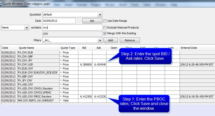Toggle Exclude Matured Products checkbox
Image resolution: width=215 pixels, height=116 pixels.
(105, 27)
